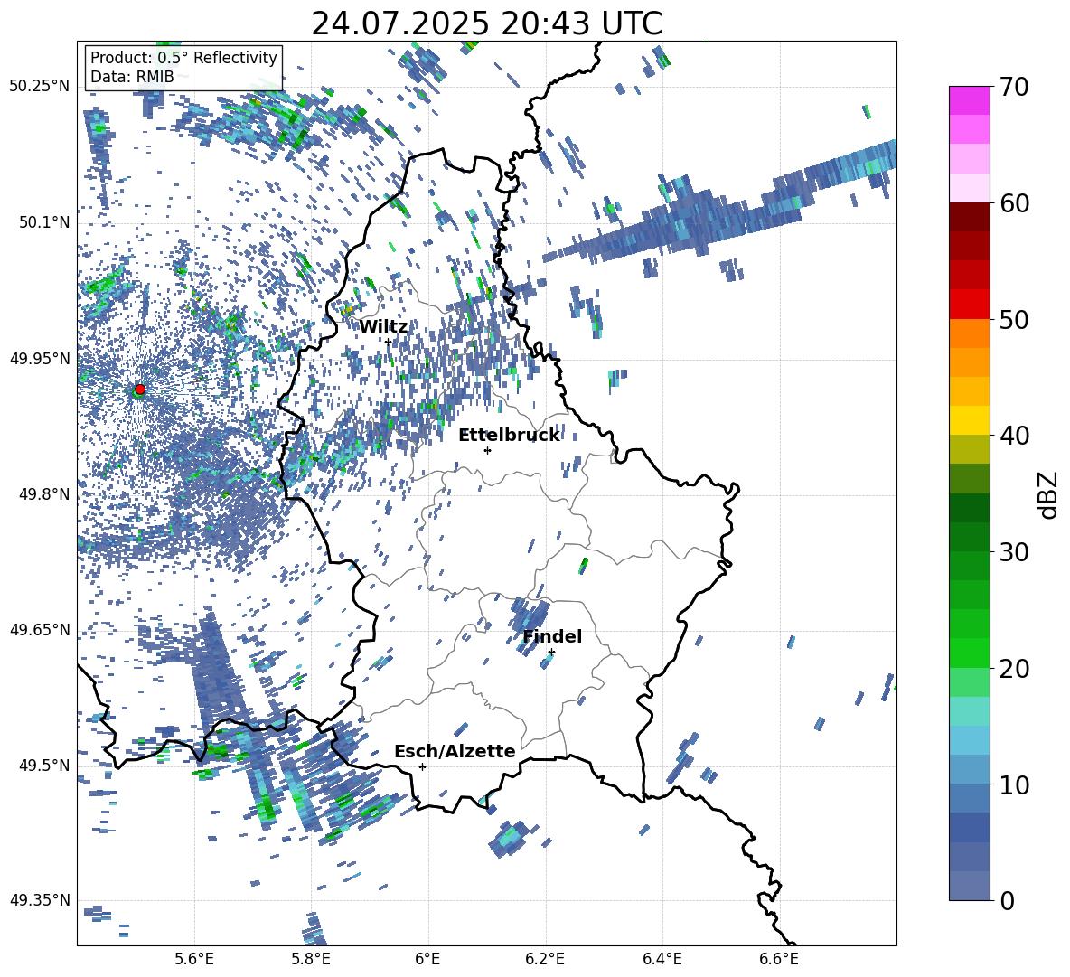The image size is (1070, 977).
Task: Click the 50.25°N latitude label
Action: pos(40,87)
